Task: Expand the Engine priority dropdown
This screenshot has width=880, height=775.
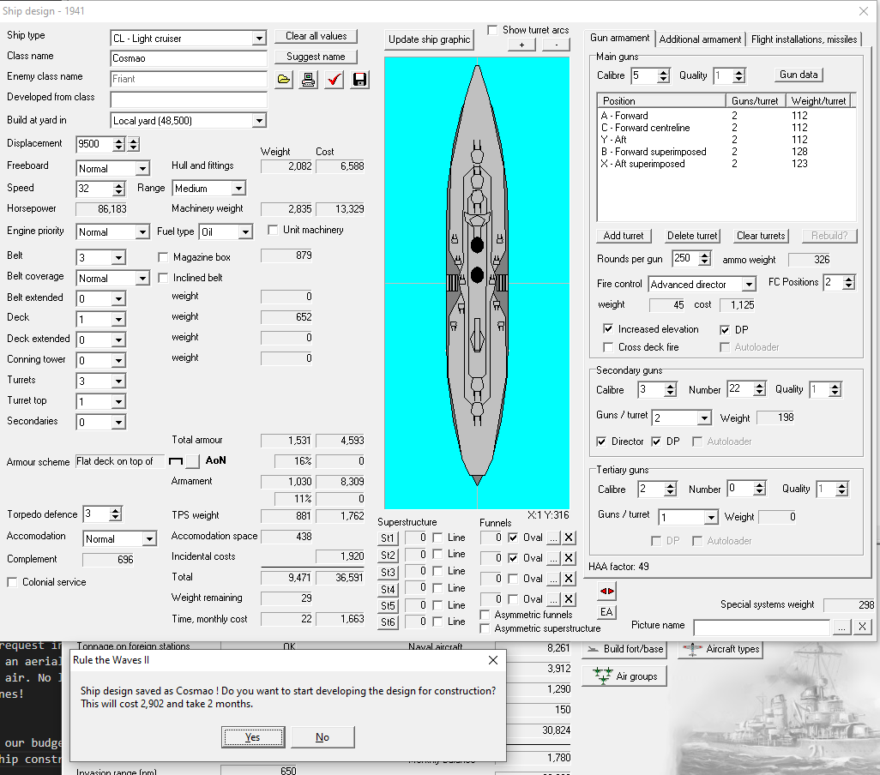Action: click(x=143, y=232)
